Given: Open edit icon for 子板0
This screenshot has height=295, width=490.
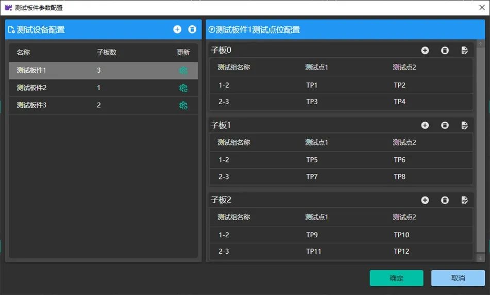Looking at the screenshot, I should point(464,51).
